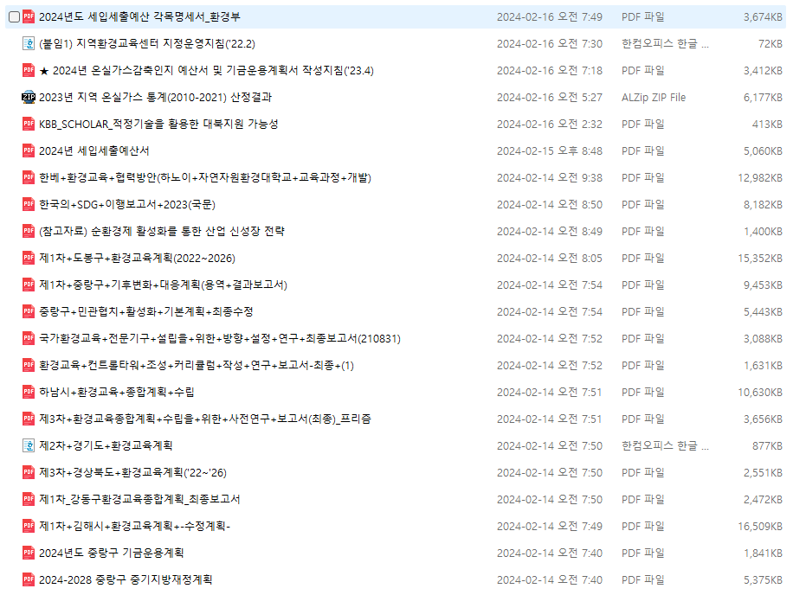The width and height of the screenshot is (793, 595).
Task: Click the PDF icon beside 2024년도 세입세출예산 각목명세서_환경부
Action: tap(27, 16)
